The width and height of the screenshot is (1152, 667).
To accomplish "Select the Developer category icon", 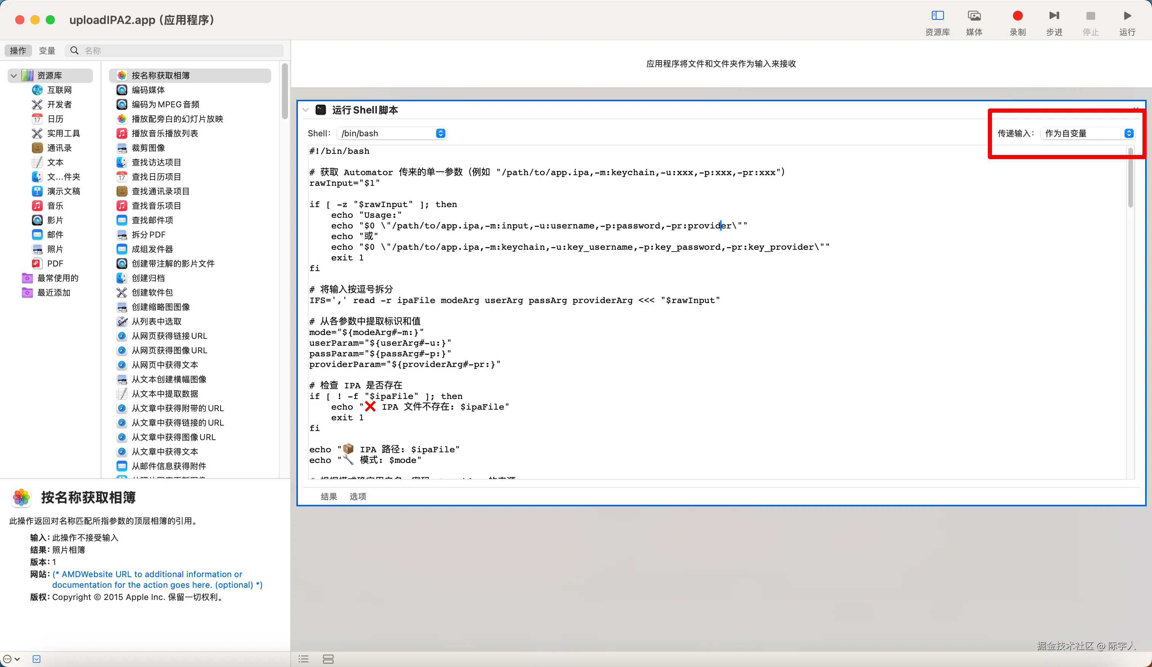I will (37, 105).
